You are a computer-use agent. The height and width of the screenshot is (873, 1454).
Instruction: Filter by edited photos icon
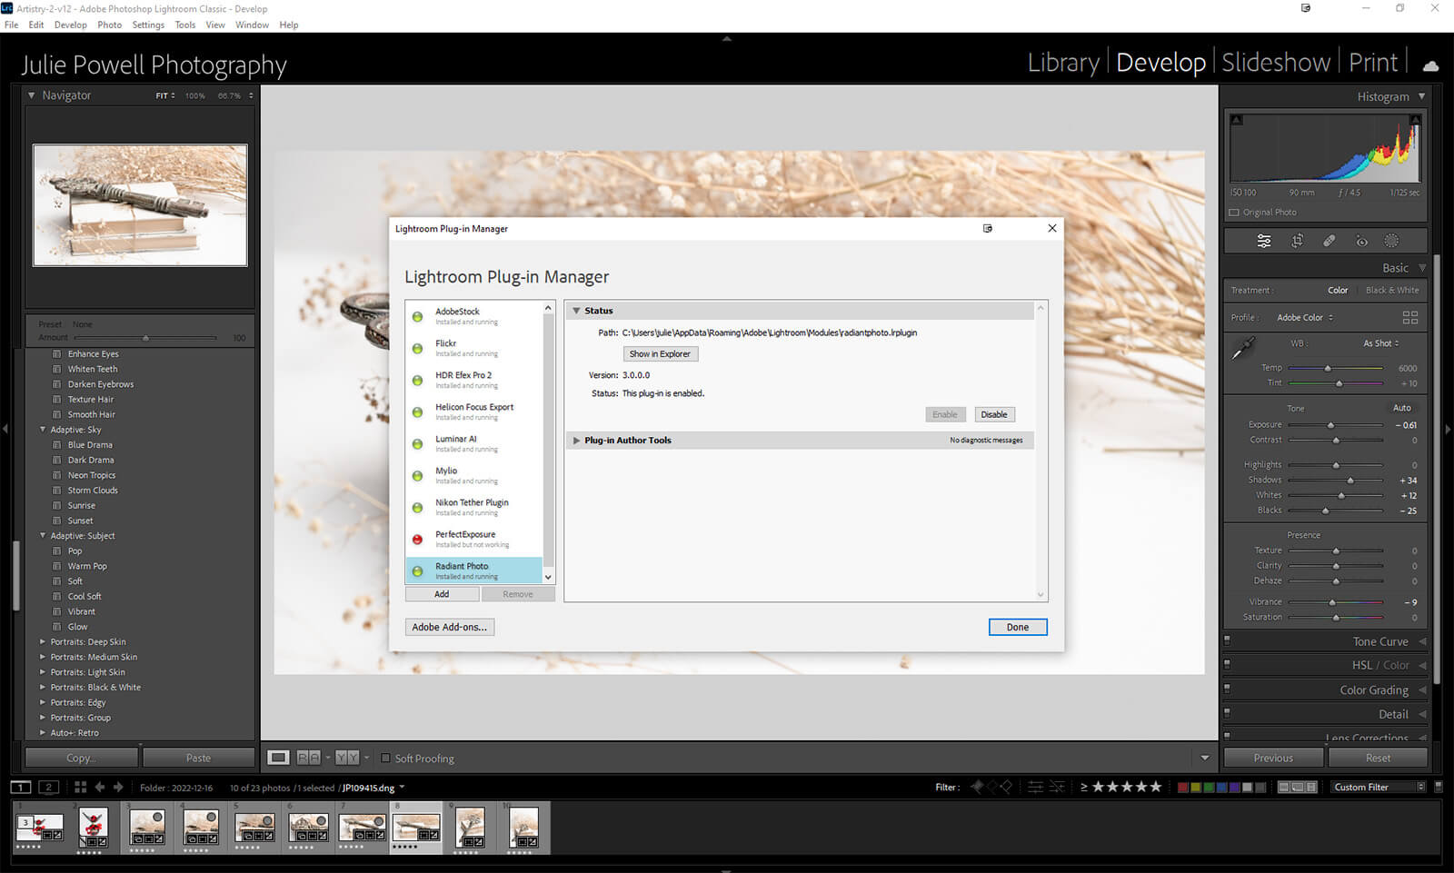pyautogui.click(x=1035, y=787)
